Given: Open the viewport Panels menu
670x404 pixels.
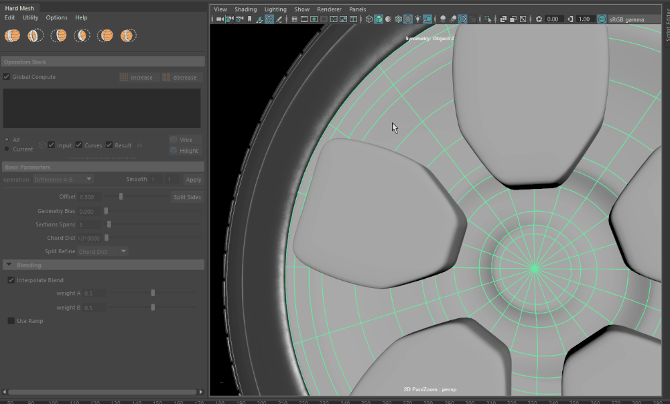Looking at the screenshot, I should click(x=357, y=9).
